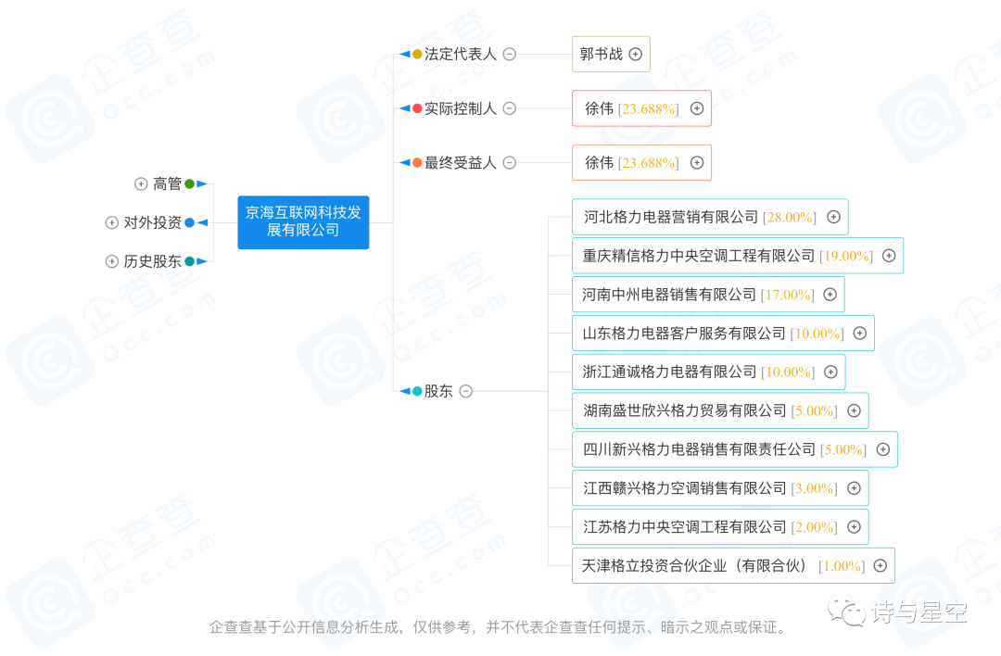Click the [28.00%] share percentage
The width and height of the screenshot is (1001, 656).
[790, 217]
